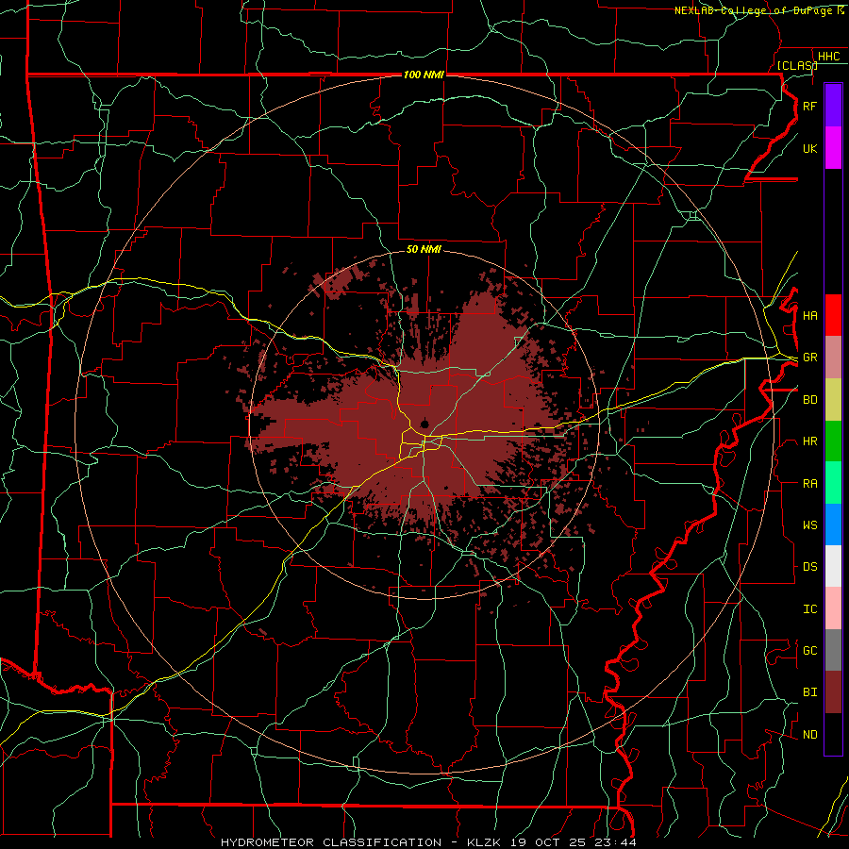Click the 50 NMI range ring label
Image resolution: width=849 pixels, height=849 pixels.
point(424,249)
